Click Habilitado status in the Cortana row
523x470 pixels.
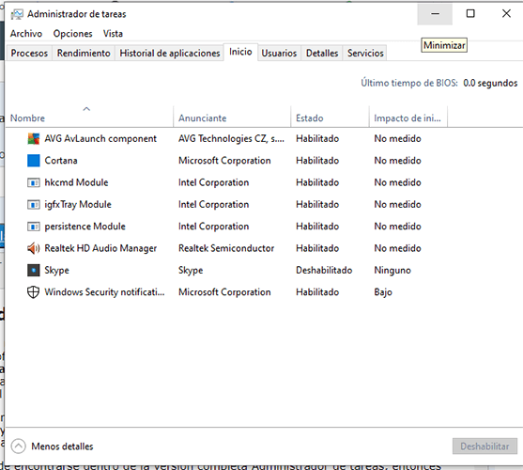(317, 161)
